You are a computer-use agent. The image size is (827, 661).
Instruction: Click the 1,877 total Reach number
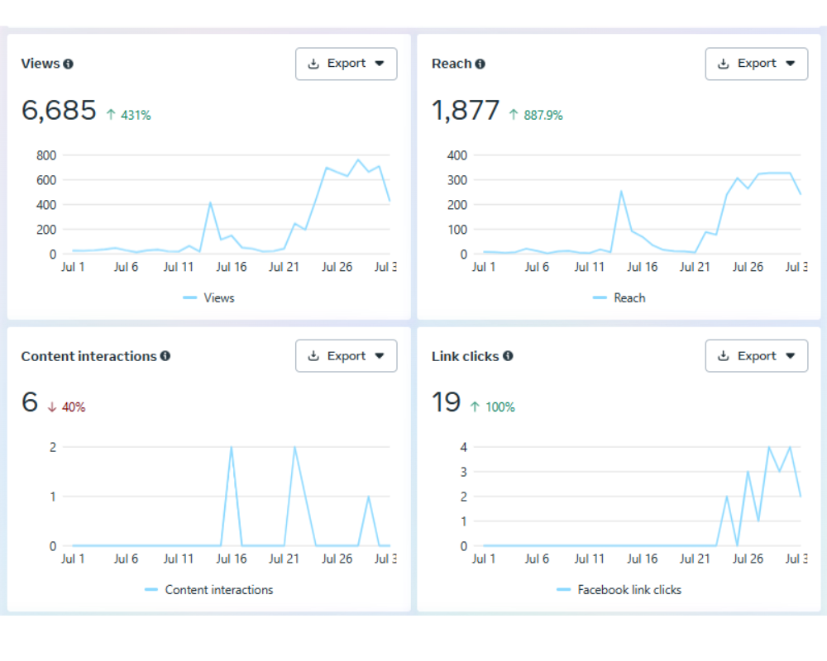click(466, 111)
